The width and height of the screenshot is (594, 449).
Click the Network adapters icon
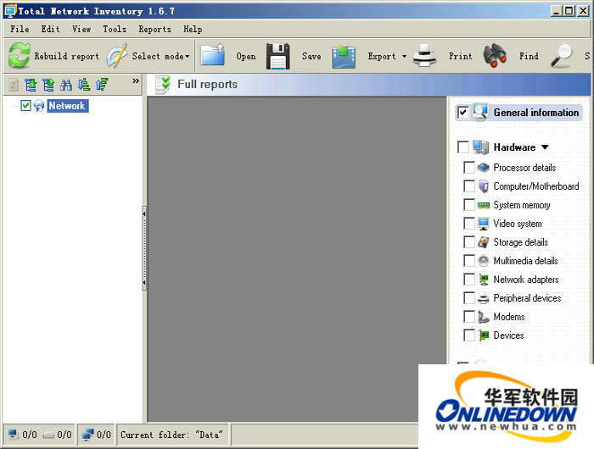point(484,280)
